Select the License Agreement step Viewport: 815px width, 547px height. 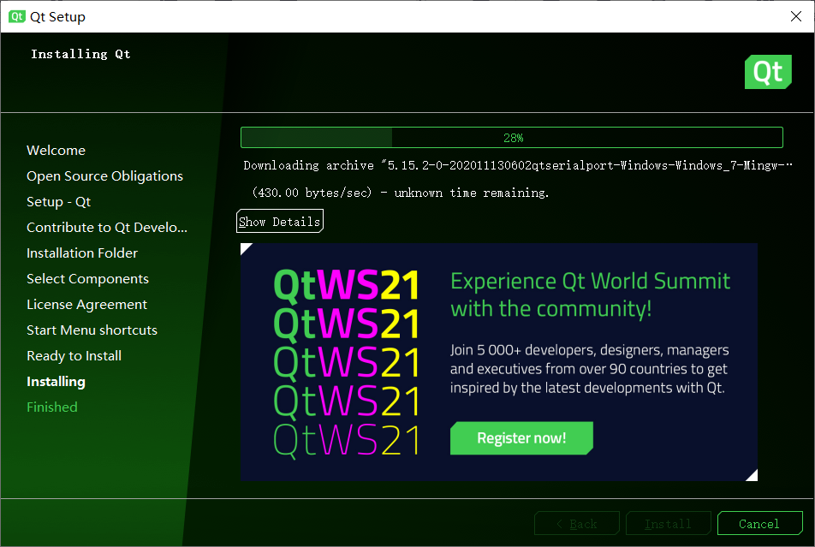86,305
